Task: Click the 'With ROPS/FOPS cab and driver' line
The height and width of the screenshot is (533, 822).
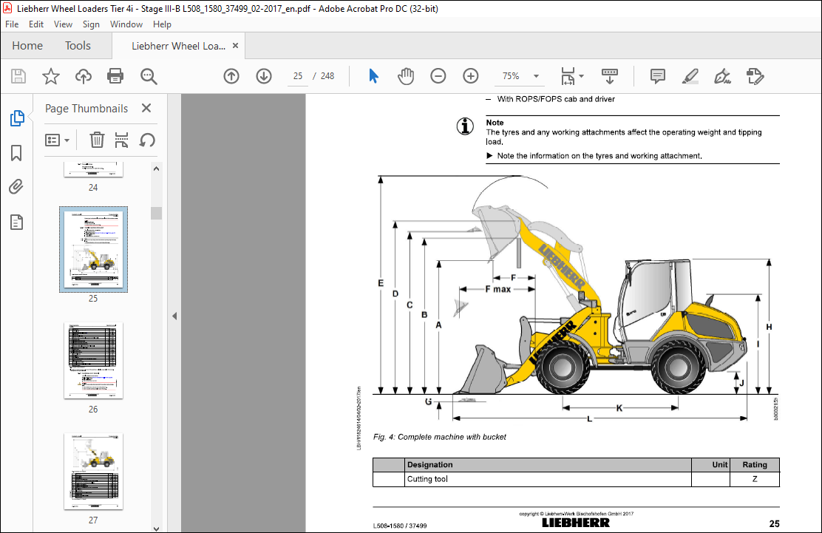Action: (556, 99)
